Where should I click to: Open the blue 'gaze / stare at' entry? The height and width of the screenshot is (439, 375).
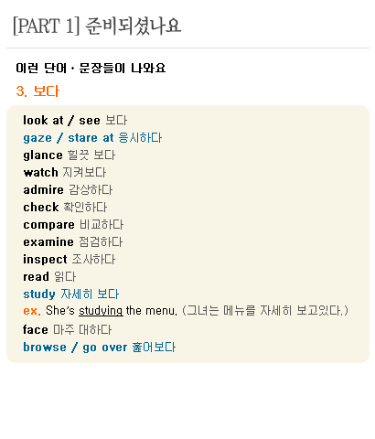pos(92,138)
